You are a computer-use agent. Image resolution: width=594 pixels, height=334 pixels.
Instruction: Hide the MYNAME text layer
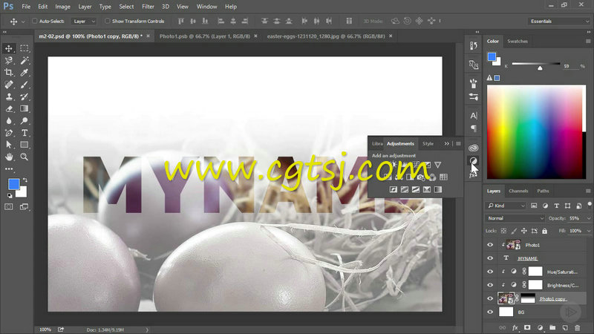tap(490, 258)
